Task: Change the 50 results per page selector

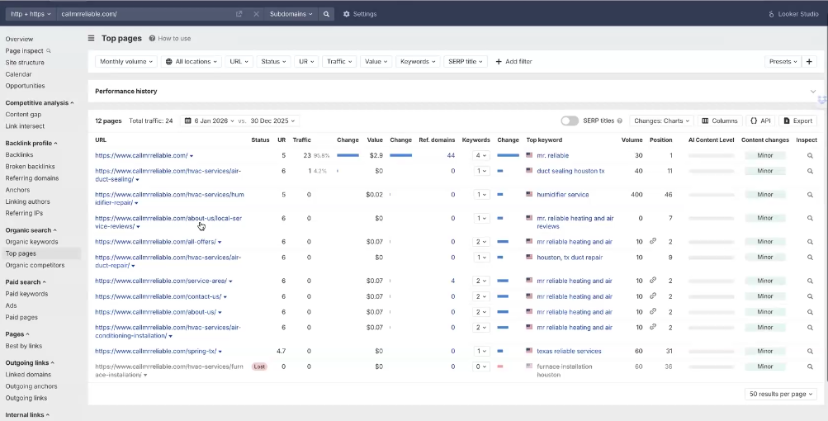Action: (x=781, y=394)
